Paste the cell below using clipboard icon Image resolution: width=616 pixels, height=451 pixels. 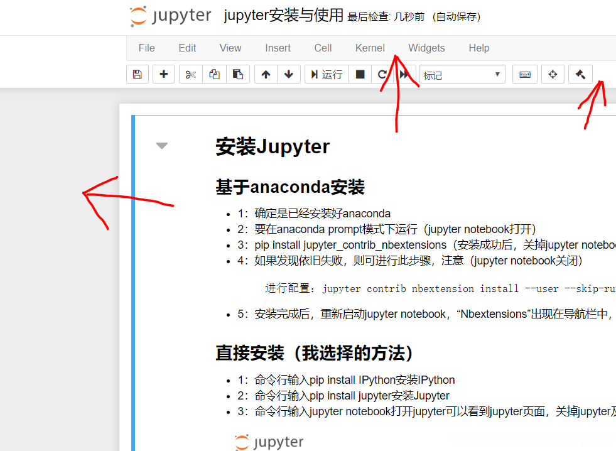[x=237, y=74]
